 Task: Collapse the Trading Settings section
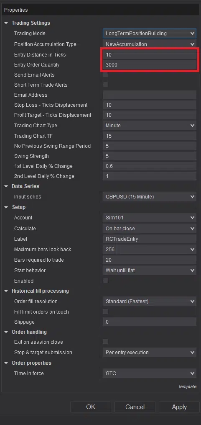point(6,23)
